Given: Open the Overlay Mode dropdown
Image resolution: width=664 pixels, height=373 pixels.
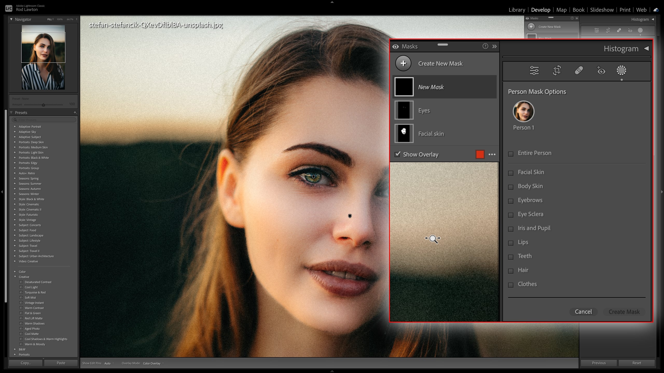Looking at the screenshot, I should tap(153, 363).
